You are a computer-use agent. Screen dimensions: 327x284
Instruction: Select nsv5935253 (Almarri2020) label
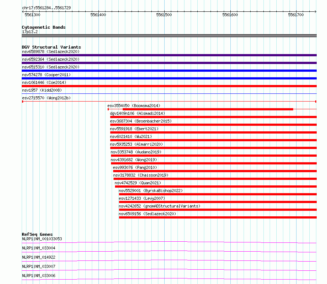136,144
